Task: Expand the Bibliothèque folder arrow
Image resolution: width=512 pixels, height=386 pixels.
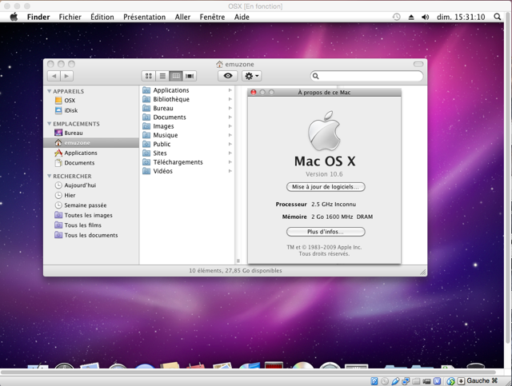Action: point(230,99)
